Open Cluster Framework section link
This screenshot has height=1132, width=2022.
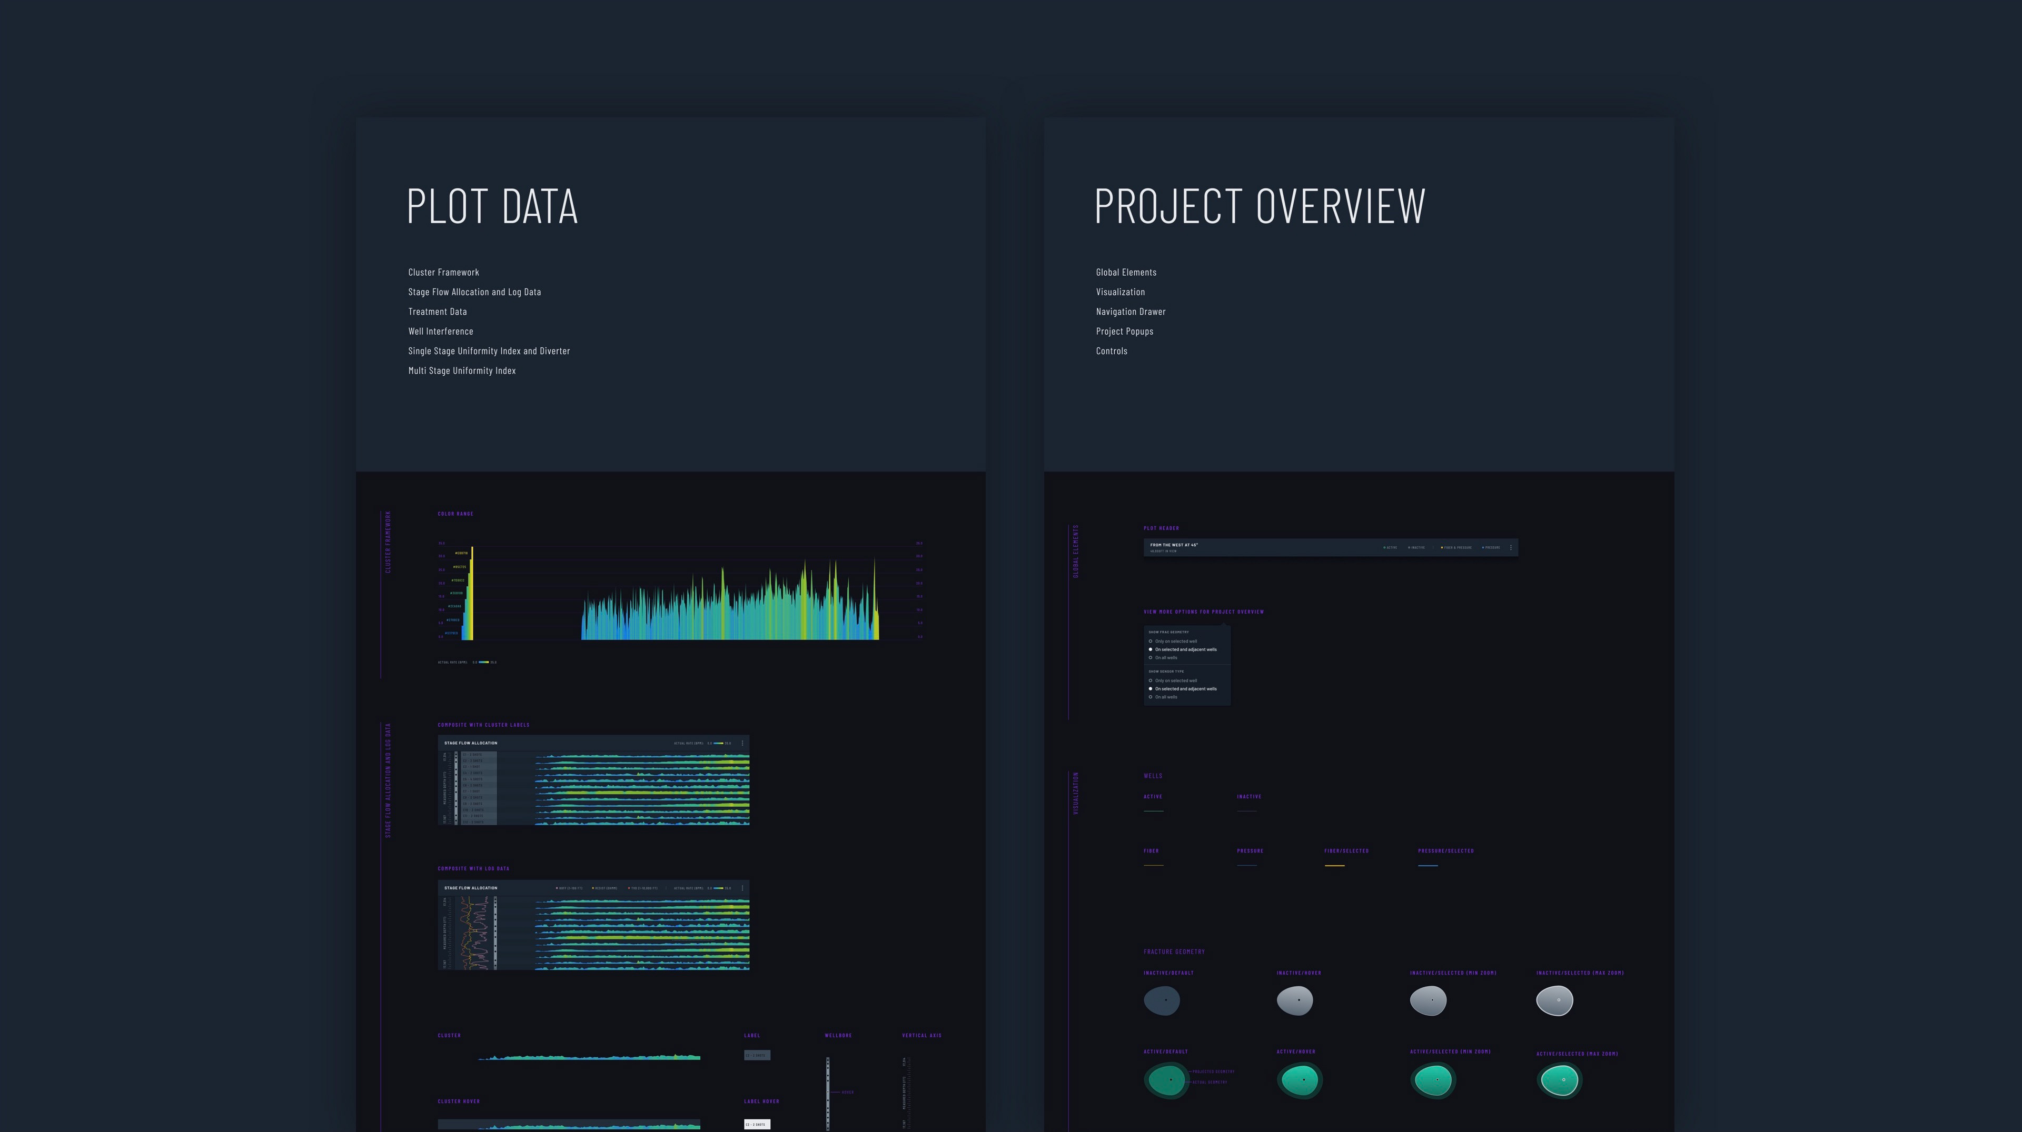click(443, 272)
